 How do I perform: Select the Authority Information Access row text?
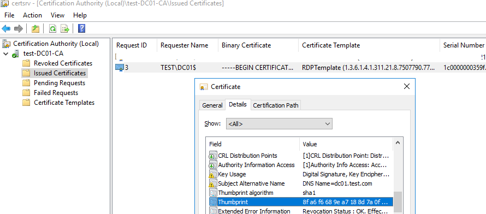pos(256,165)
